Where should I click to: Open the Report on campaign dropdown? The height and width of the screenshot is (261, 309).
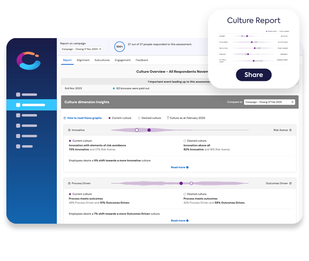82,49
